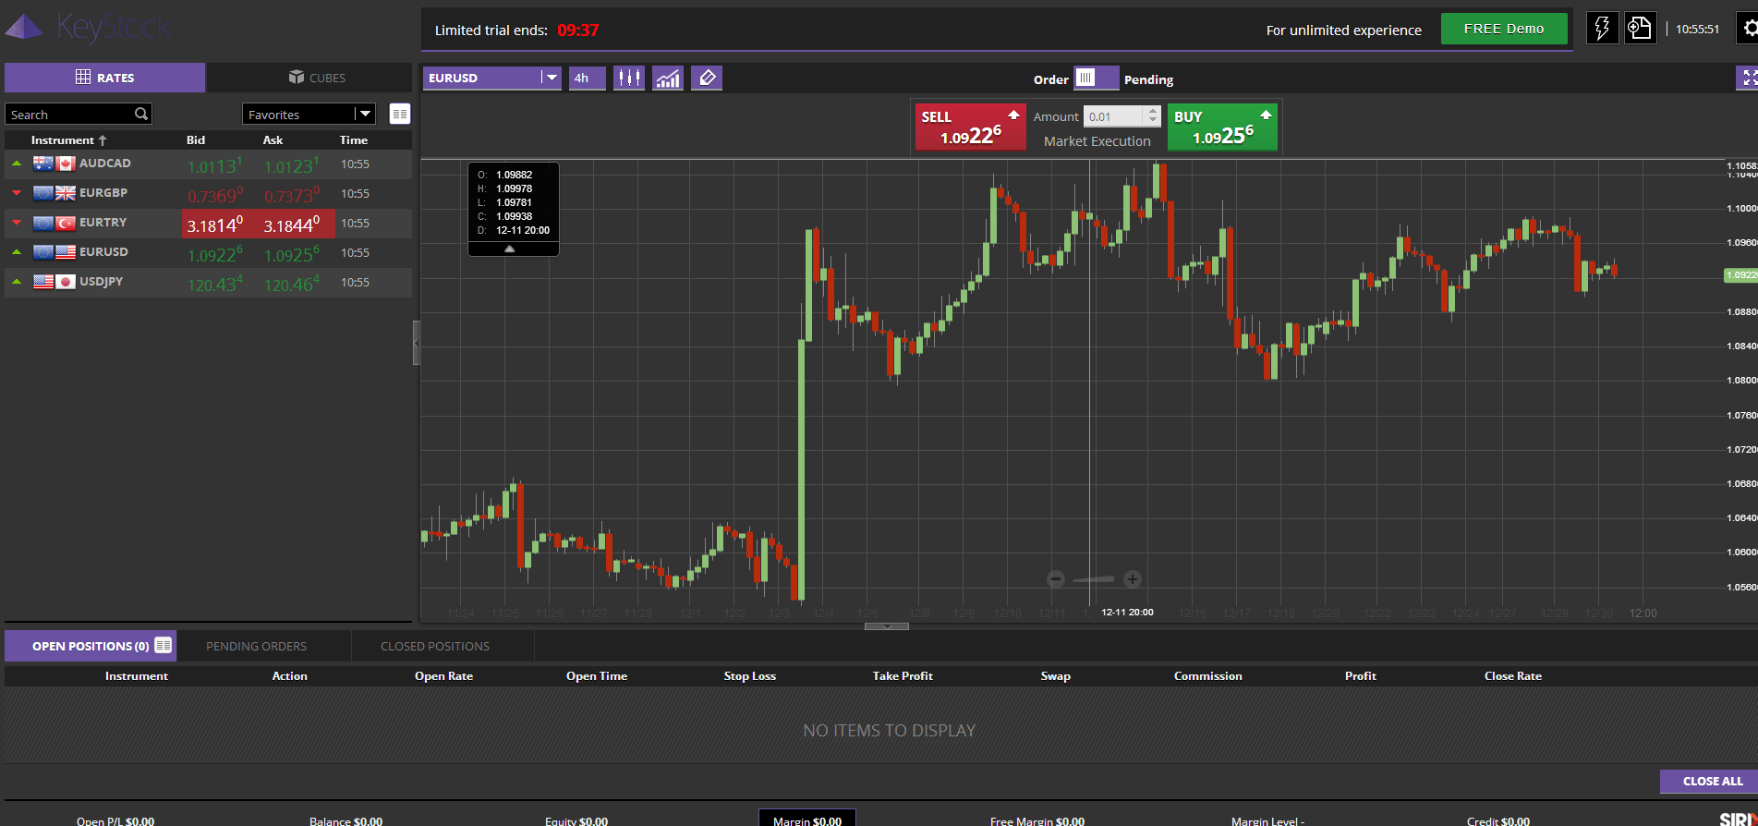
Task: Open chart type candlestick selector
Action: click(629, 78)
